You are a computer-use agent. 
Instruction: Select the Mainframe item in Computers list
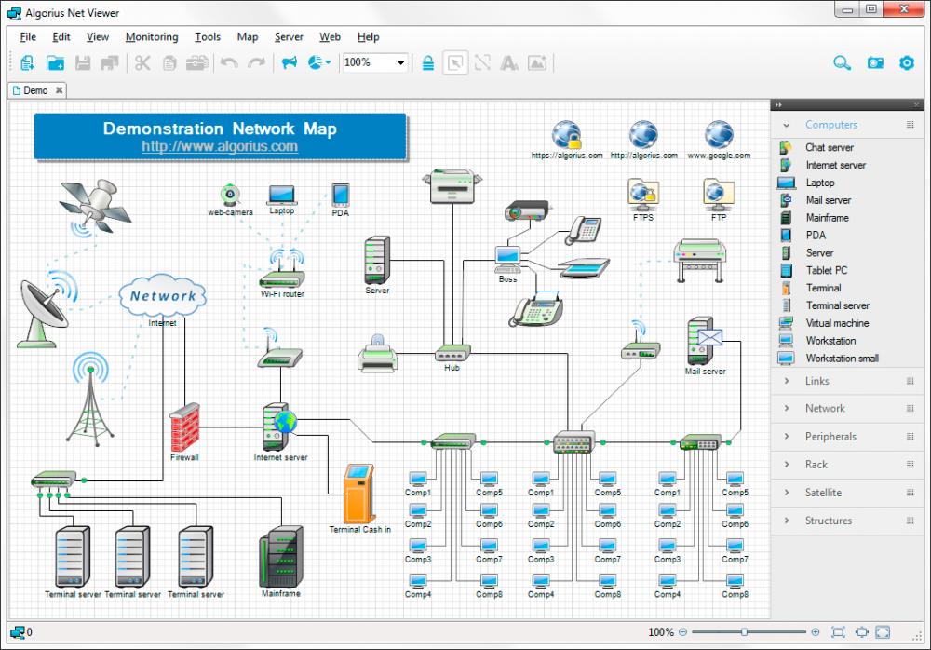(828, 217)
